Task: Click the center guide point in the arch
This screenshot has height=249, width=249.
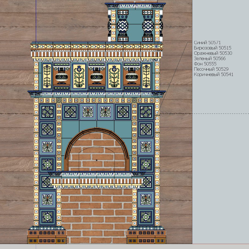Action: 96,160
